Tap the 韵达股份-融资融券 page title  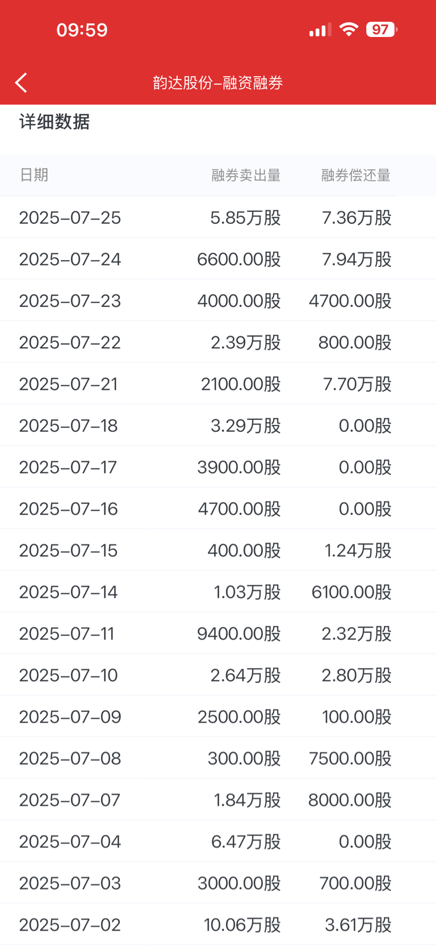[x=218, y=83]
